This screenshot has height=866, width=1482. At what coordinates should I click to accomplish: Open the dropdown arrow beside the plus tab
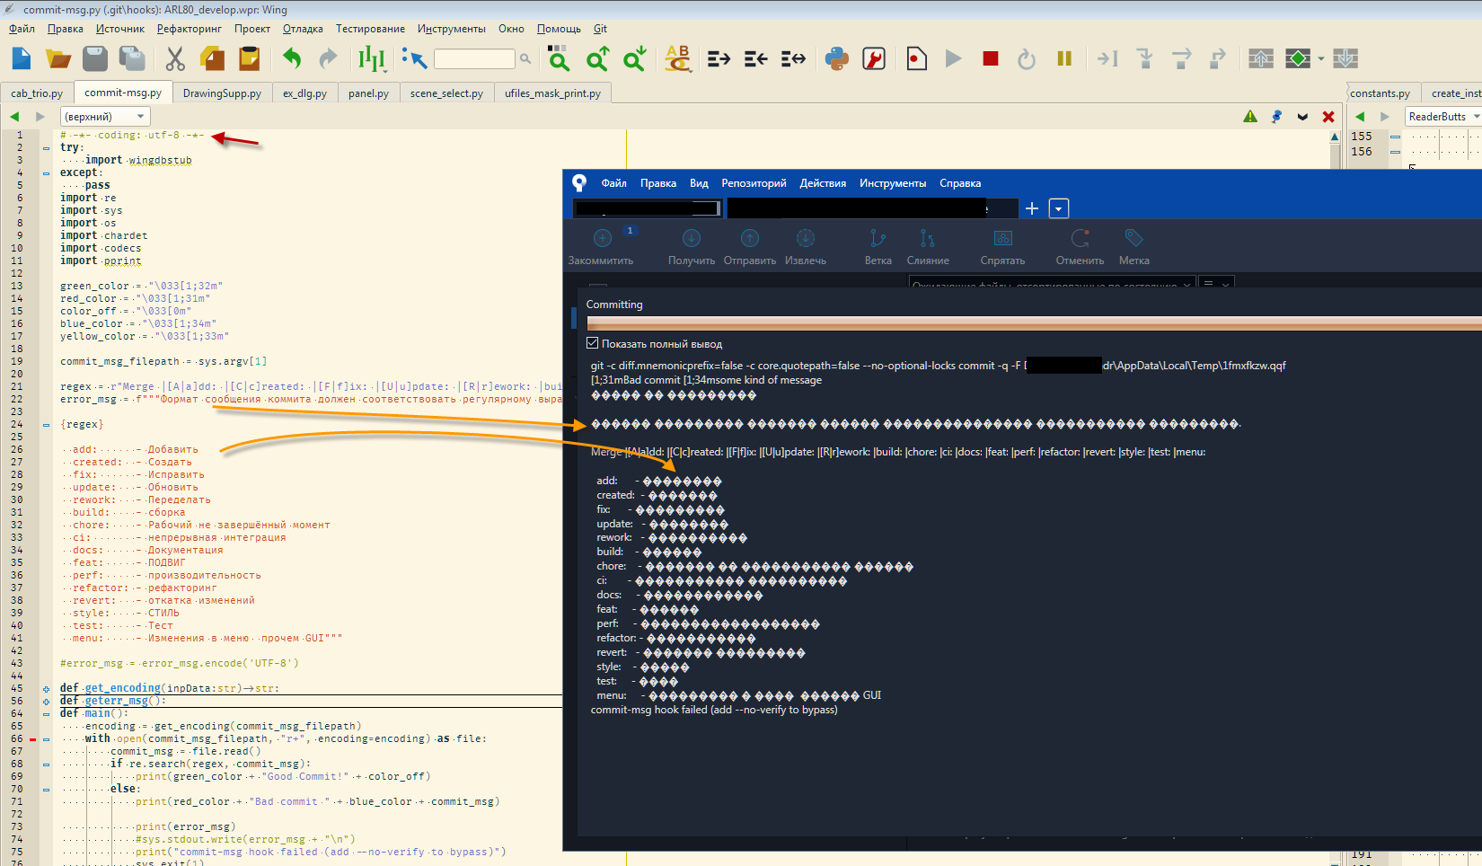1058,208
